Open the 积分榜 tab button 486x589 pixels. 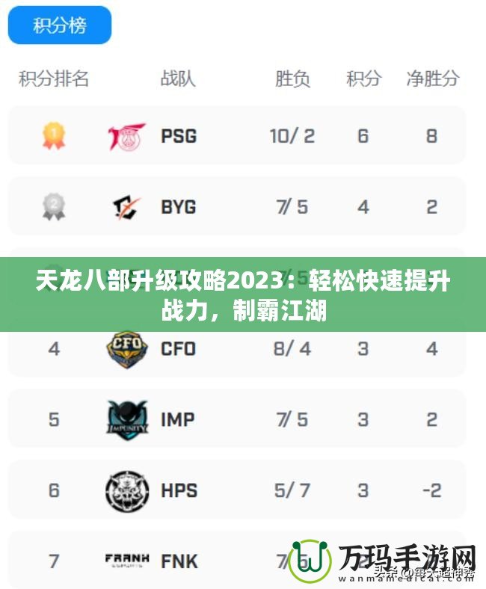click(x=60, y=25)
